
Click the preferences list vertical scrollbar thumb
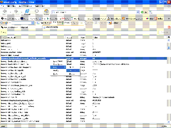tap(169, 48)
